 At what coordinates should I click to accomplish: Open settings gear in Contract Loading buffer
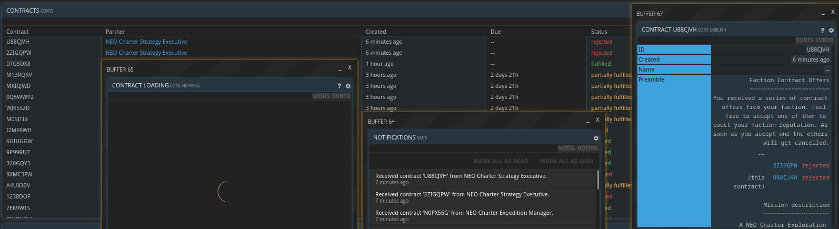(348, 86)
